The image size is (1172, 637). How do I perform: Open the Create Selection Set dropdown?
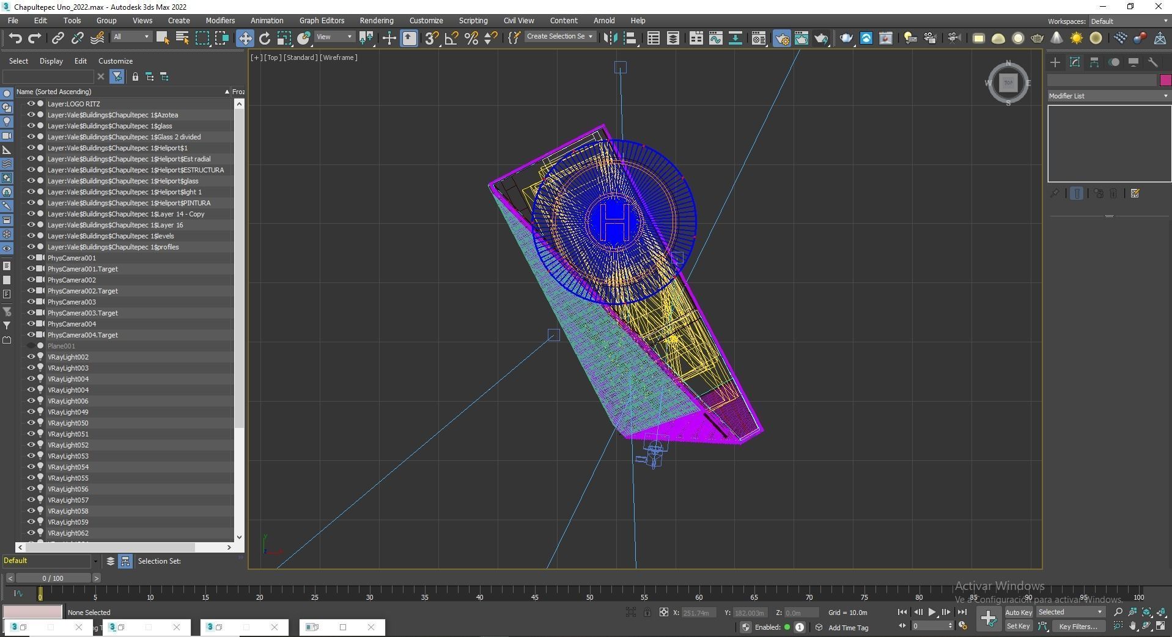[559, 37]
